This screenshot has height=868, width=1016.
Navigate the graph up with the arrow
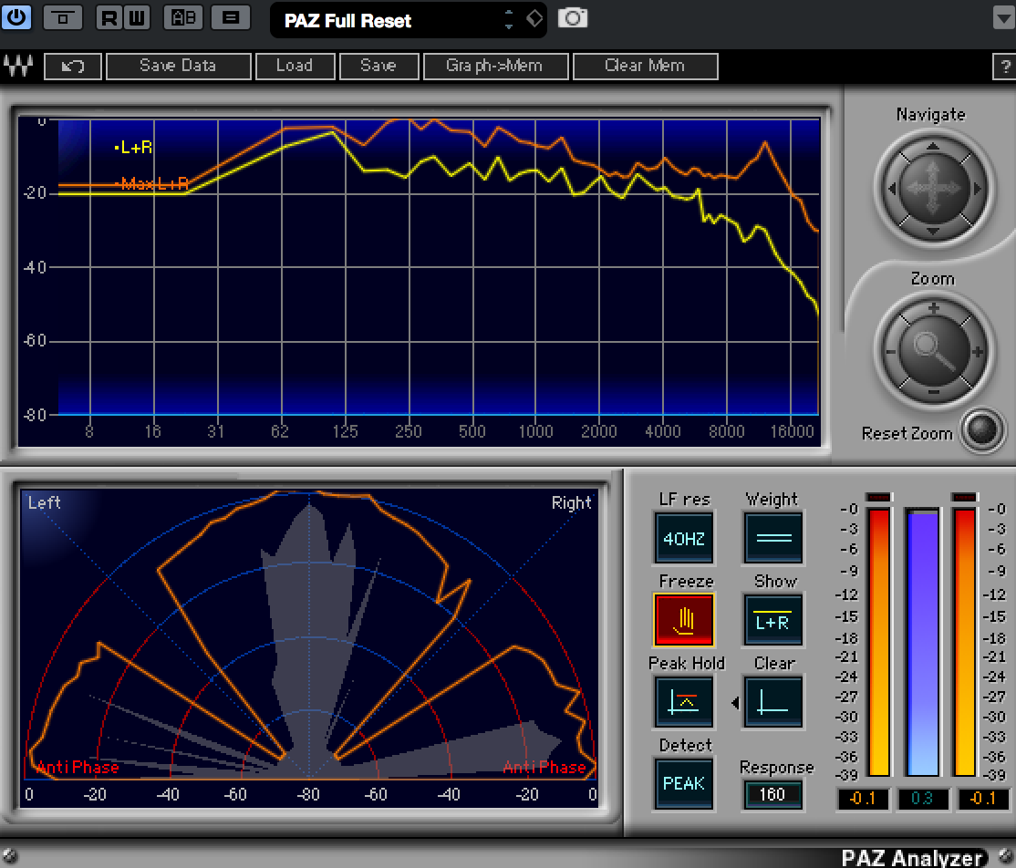point(932,147)
